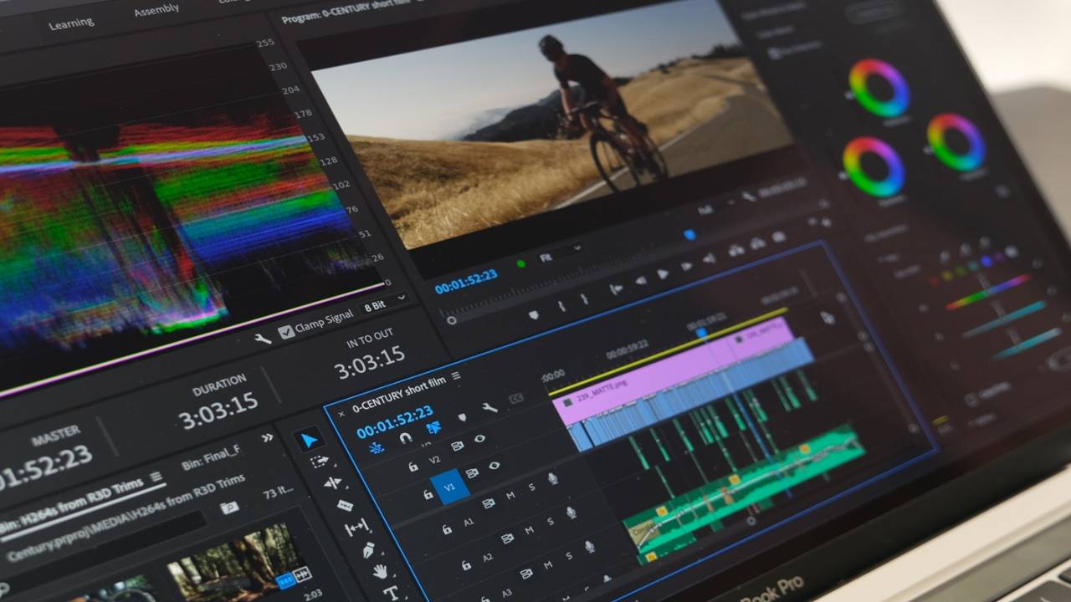Select the Type tool
Viewport: 1071px width, 602px height.
click(x=391, y=593)
